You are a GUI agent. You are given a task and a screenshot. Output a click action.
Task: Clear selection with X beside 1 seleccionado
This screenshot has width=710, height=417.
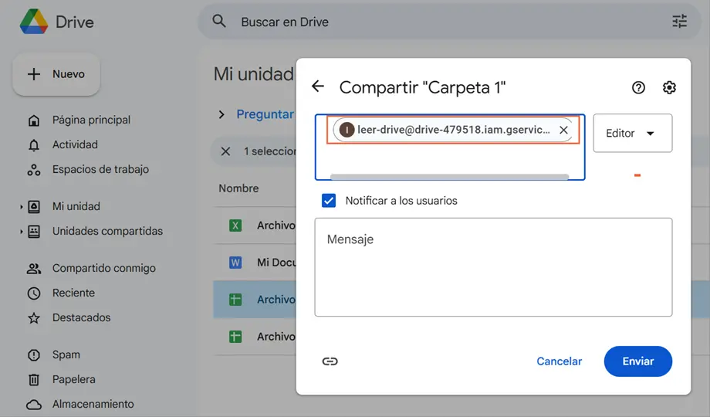[225, 151]
